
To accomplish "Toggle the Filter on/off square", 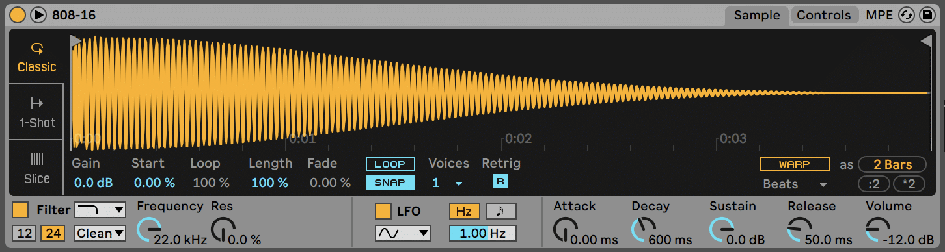I will (20, 210).
